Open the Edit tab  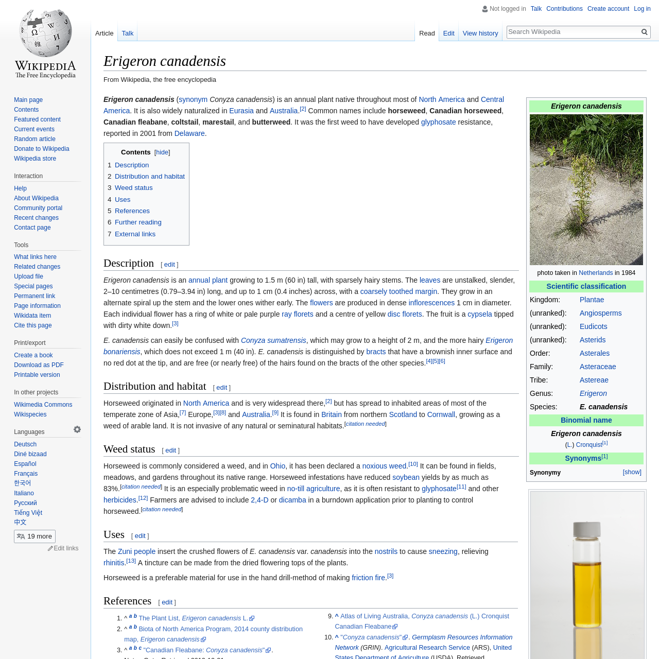449,33
